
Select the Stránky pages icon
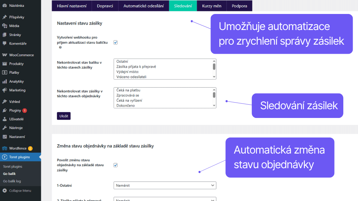pyautogui.click(x=5, y=35)
